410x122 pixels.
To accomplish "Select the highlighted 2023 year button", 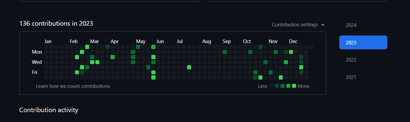I will [363, 42].
